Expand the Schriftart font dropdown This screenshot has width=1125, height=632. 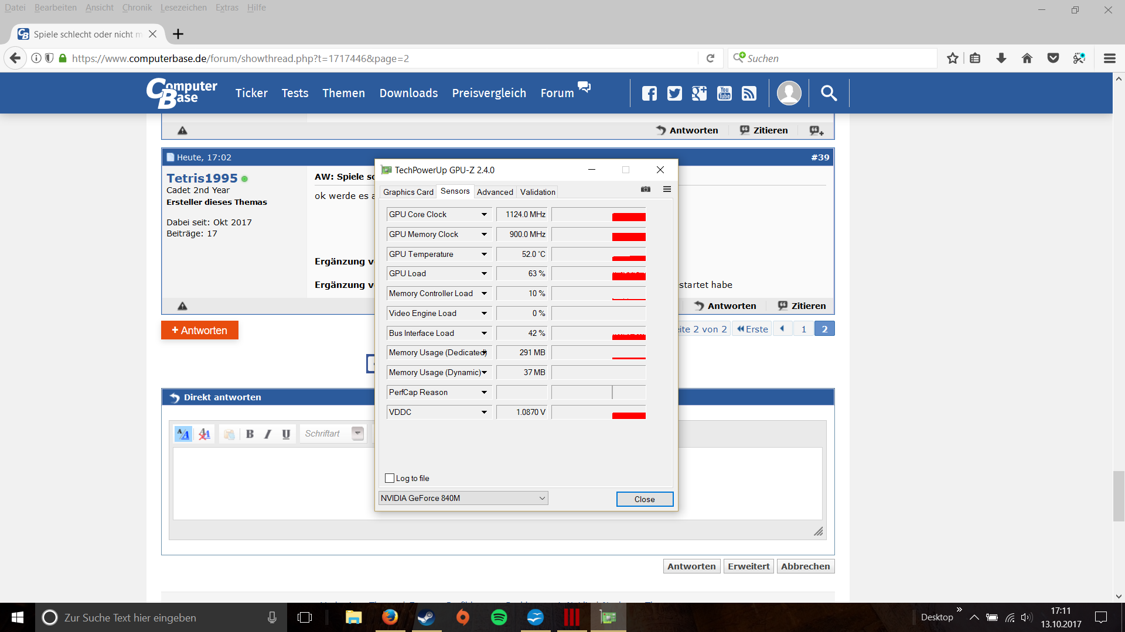(357, 434)
